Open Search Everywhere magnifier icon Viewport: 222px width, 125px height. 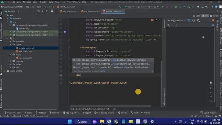[x=212, y=7]
